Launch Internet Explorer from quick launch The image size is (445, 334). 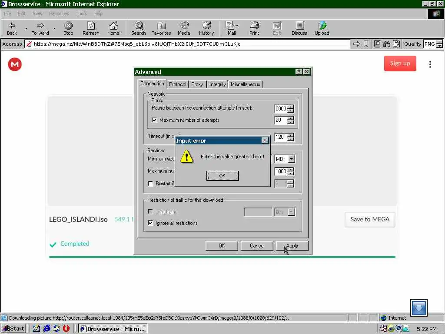pos(46,329)
